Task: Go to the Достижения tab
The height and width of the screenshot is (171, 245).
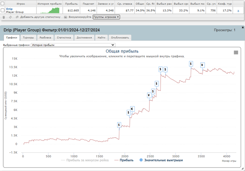Action: tap(84, 38)
